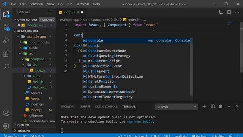Image resolution: width=243 pixels, height=137 pixels.
Task: Click the synchronize changes status icon
Action: (24, 136)
